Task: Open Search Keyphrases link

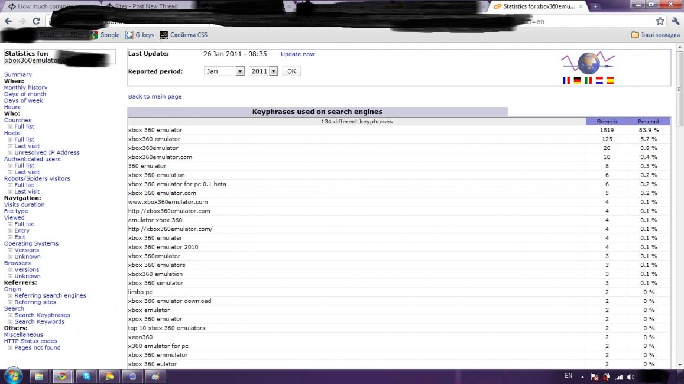Action: coord(43,315)
